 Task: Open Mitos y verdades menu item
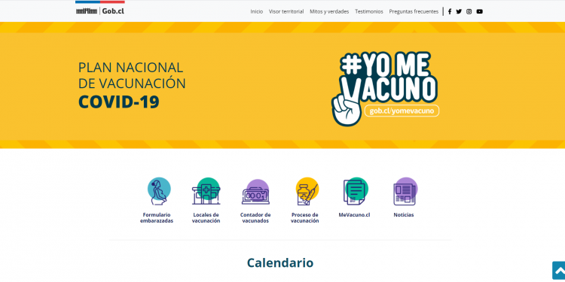329,11
